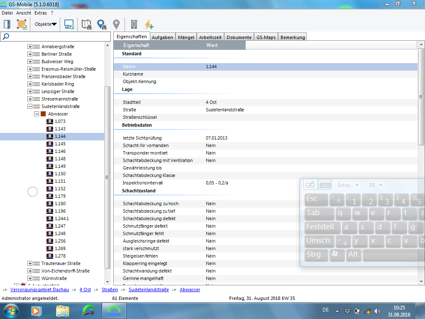Click the mobile phone toolbar icon
The height and width of the screenshot is (319, 425).
[134, 24]
